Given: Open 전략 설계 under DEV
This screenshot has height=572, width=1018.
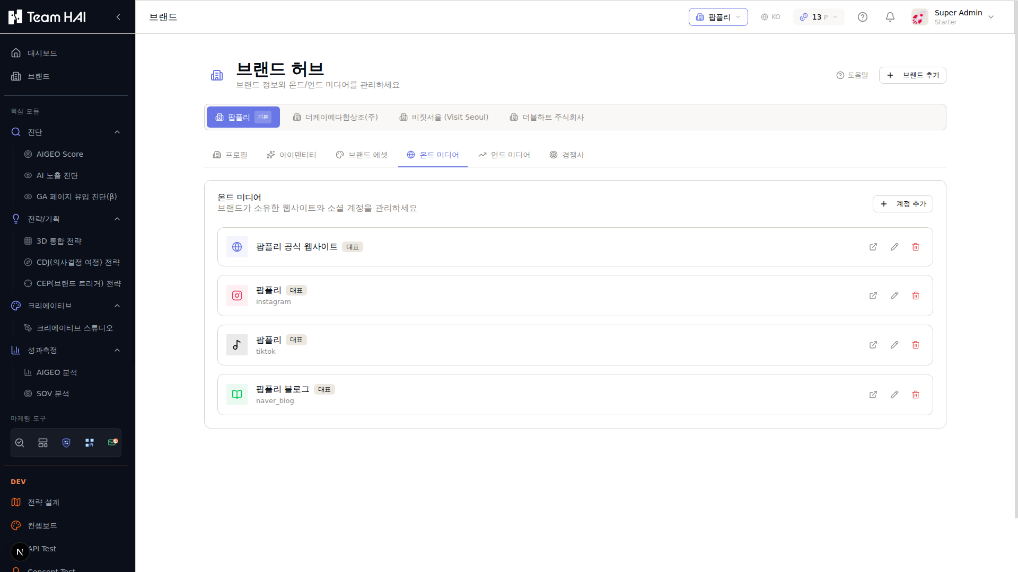Looking at the screenshot, I should coord(66,502).
